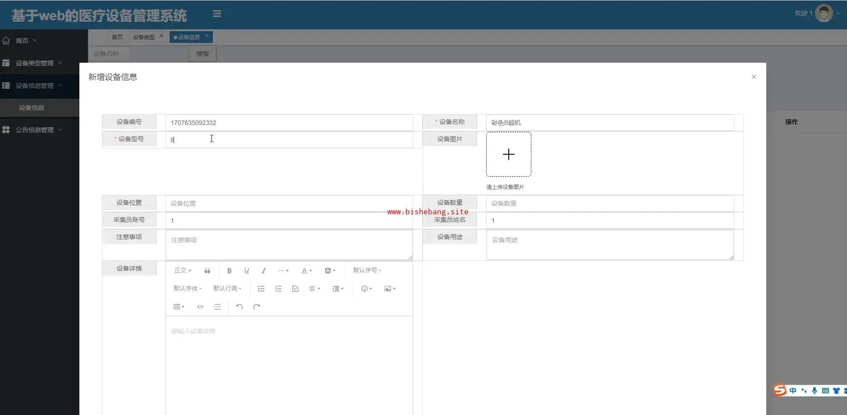Open the 默认行高 line height dropdown
The image size is (847, 415).
pos(227,289)
